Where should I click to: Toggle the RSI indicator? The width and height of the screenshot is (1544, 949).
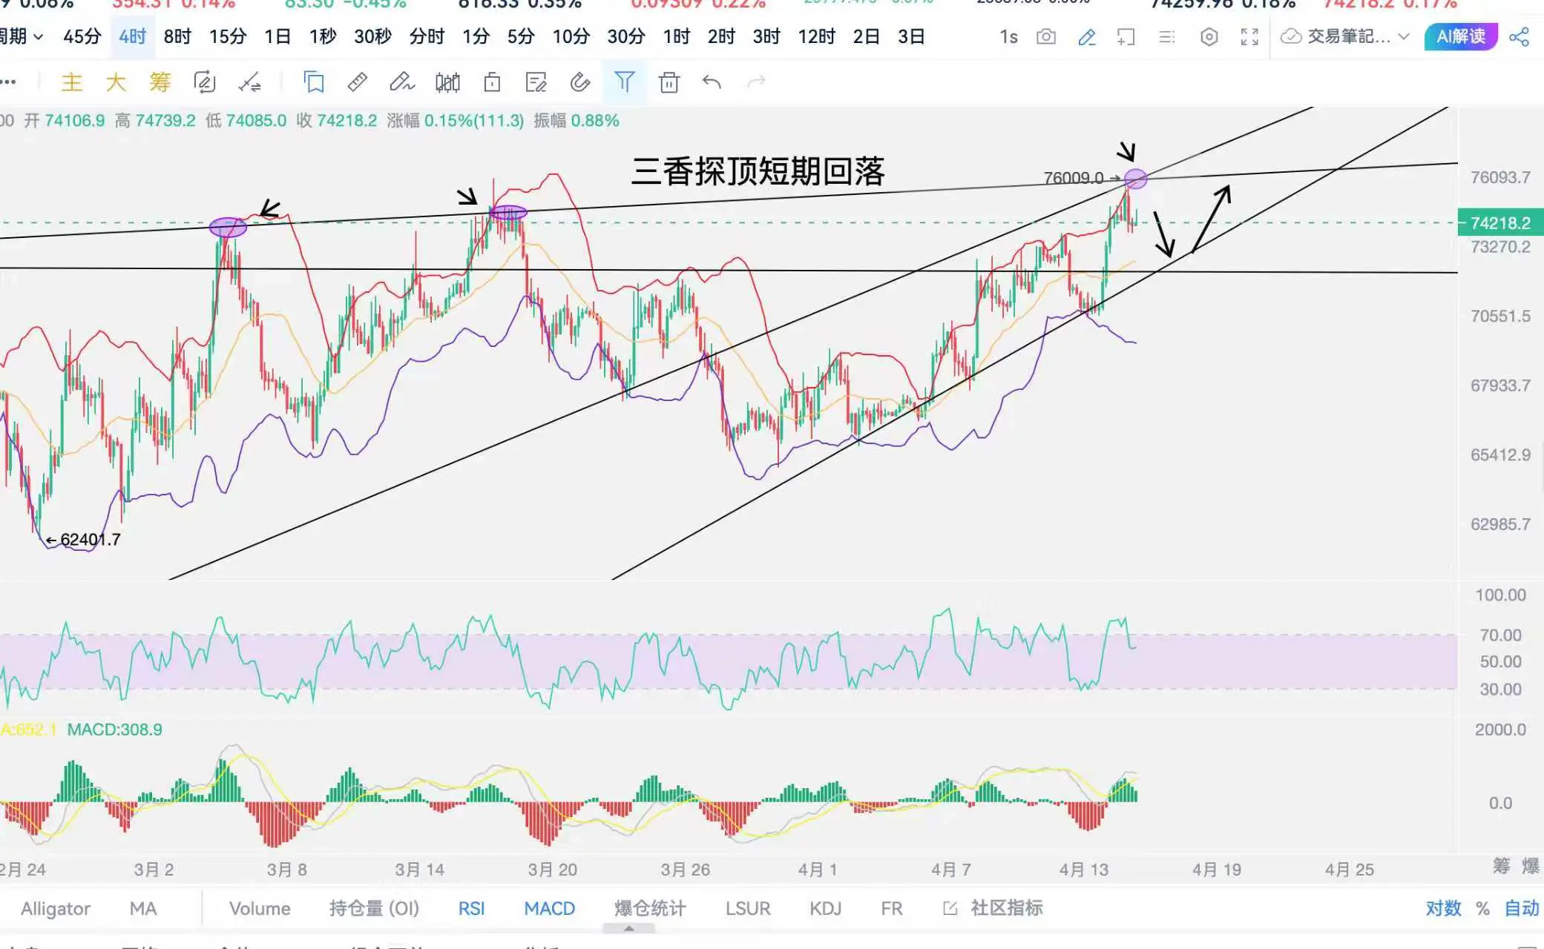pyautogui.click(x=471, y=908)
